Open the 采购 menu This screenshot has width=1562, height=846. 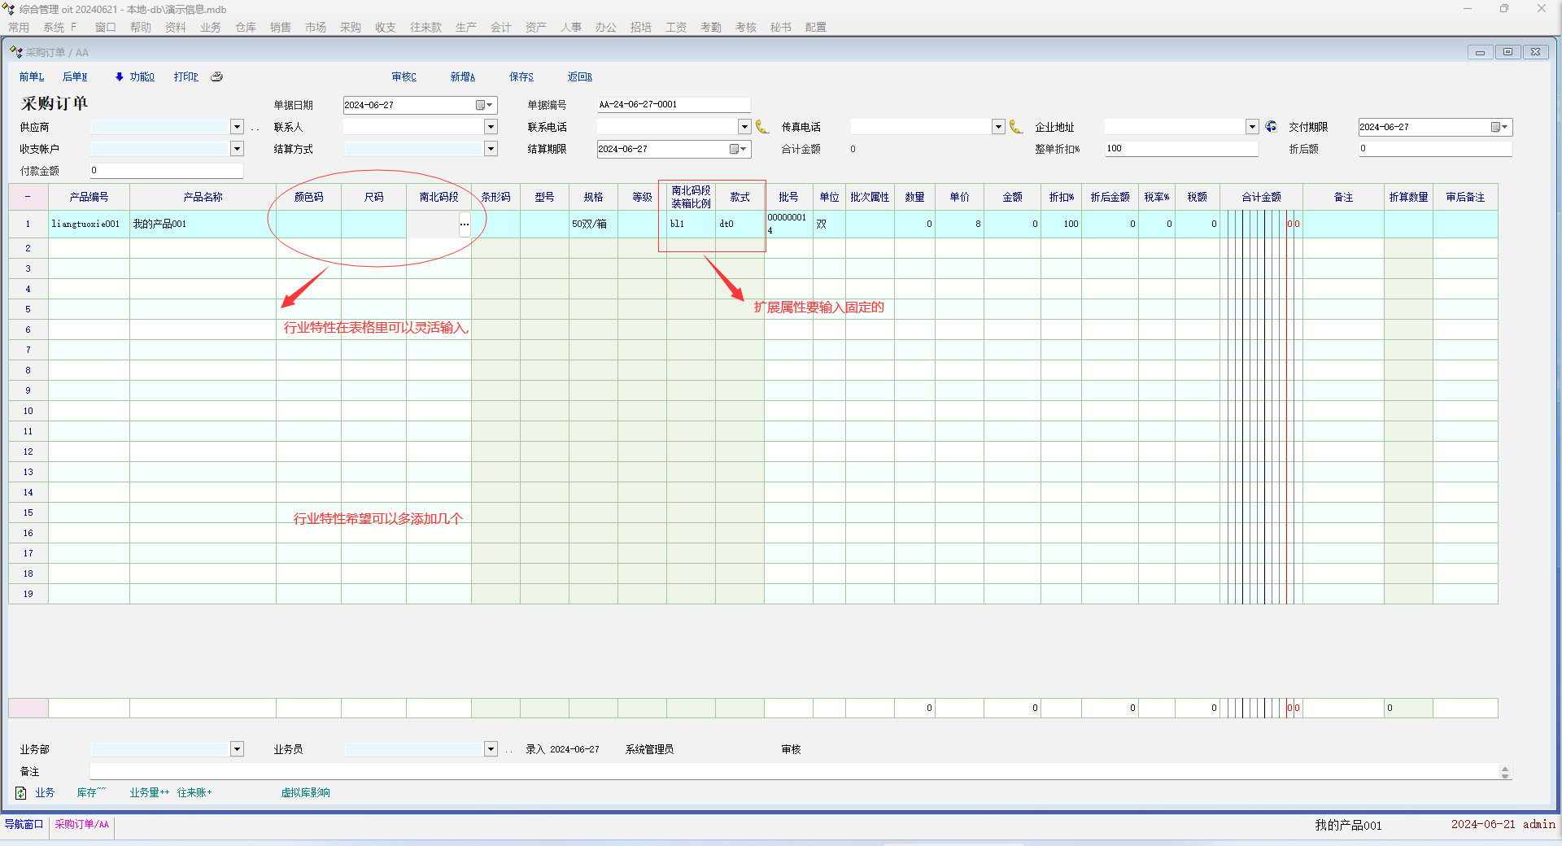(351, 27)
